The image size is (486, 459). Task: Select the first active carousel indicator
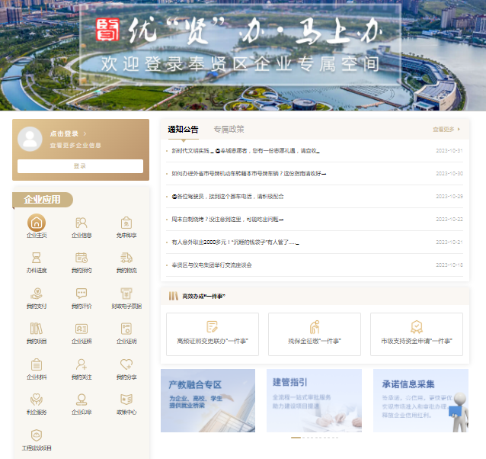(296, 438)
